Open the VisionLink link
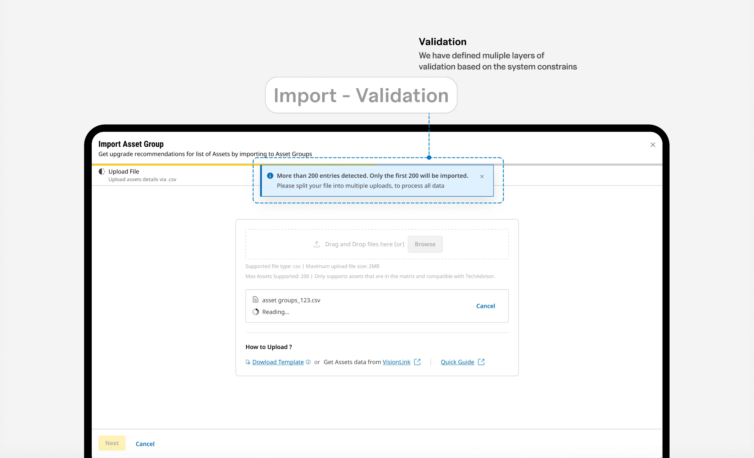 pyautogui.click(x=396, y=362)
